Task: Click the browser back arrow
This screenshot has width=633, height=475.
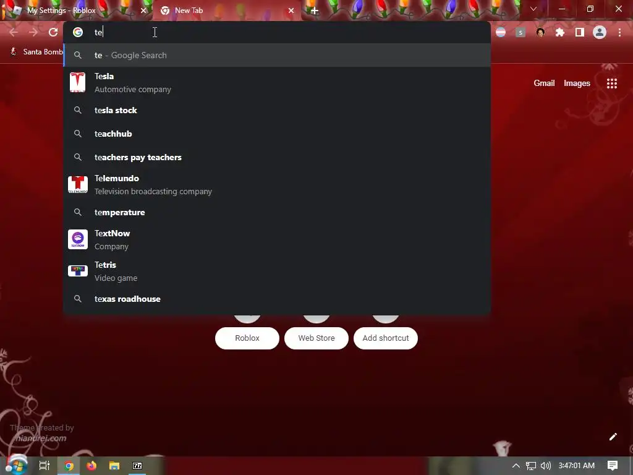Action: click(14, 32)
